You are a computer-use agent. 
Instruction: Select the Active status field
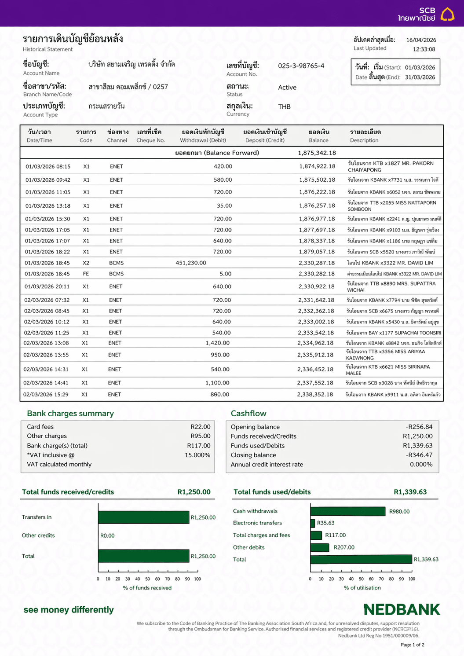(x=287, y=88)
